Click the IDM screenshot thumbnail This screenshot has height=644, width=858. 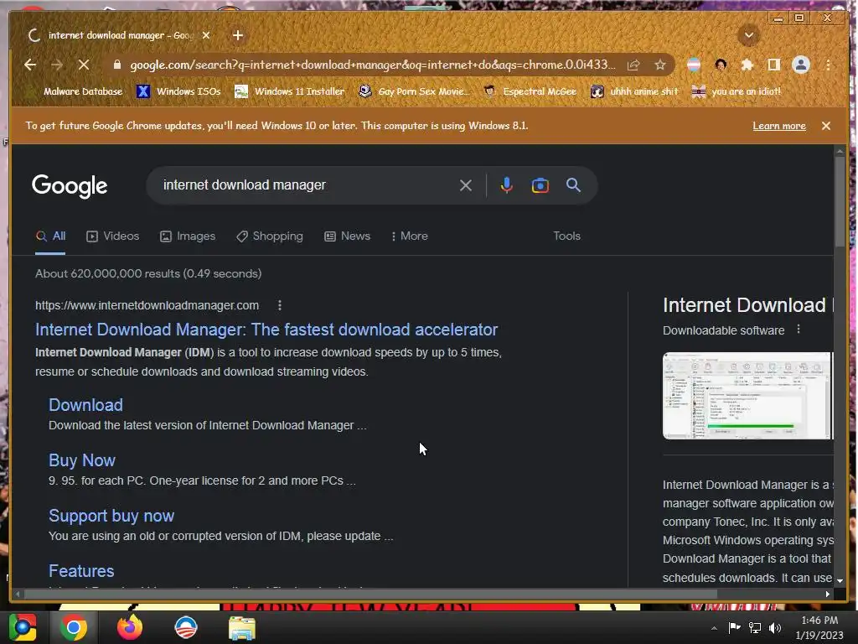(747, 396)
